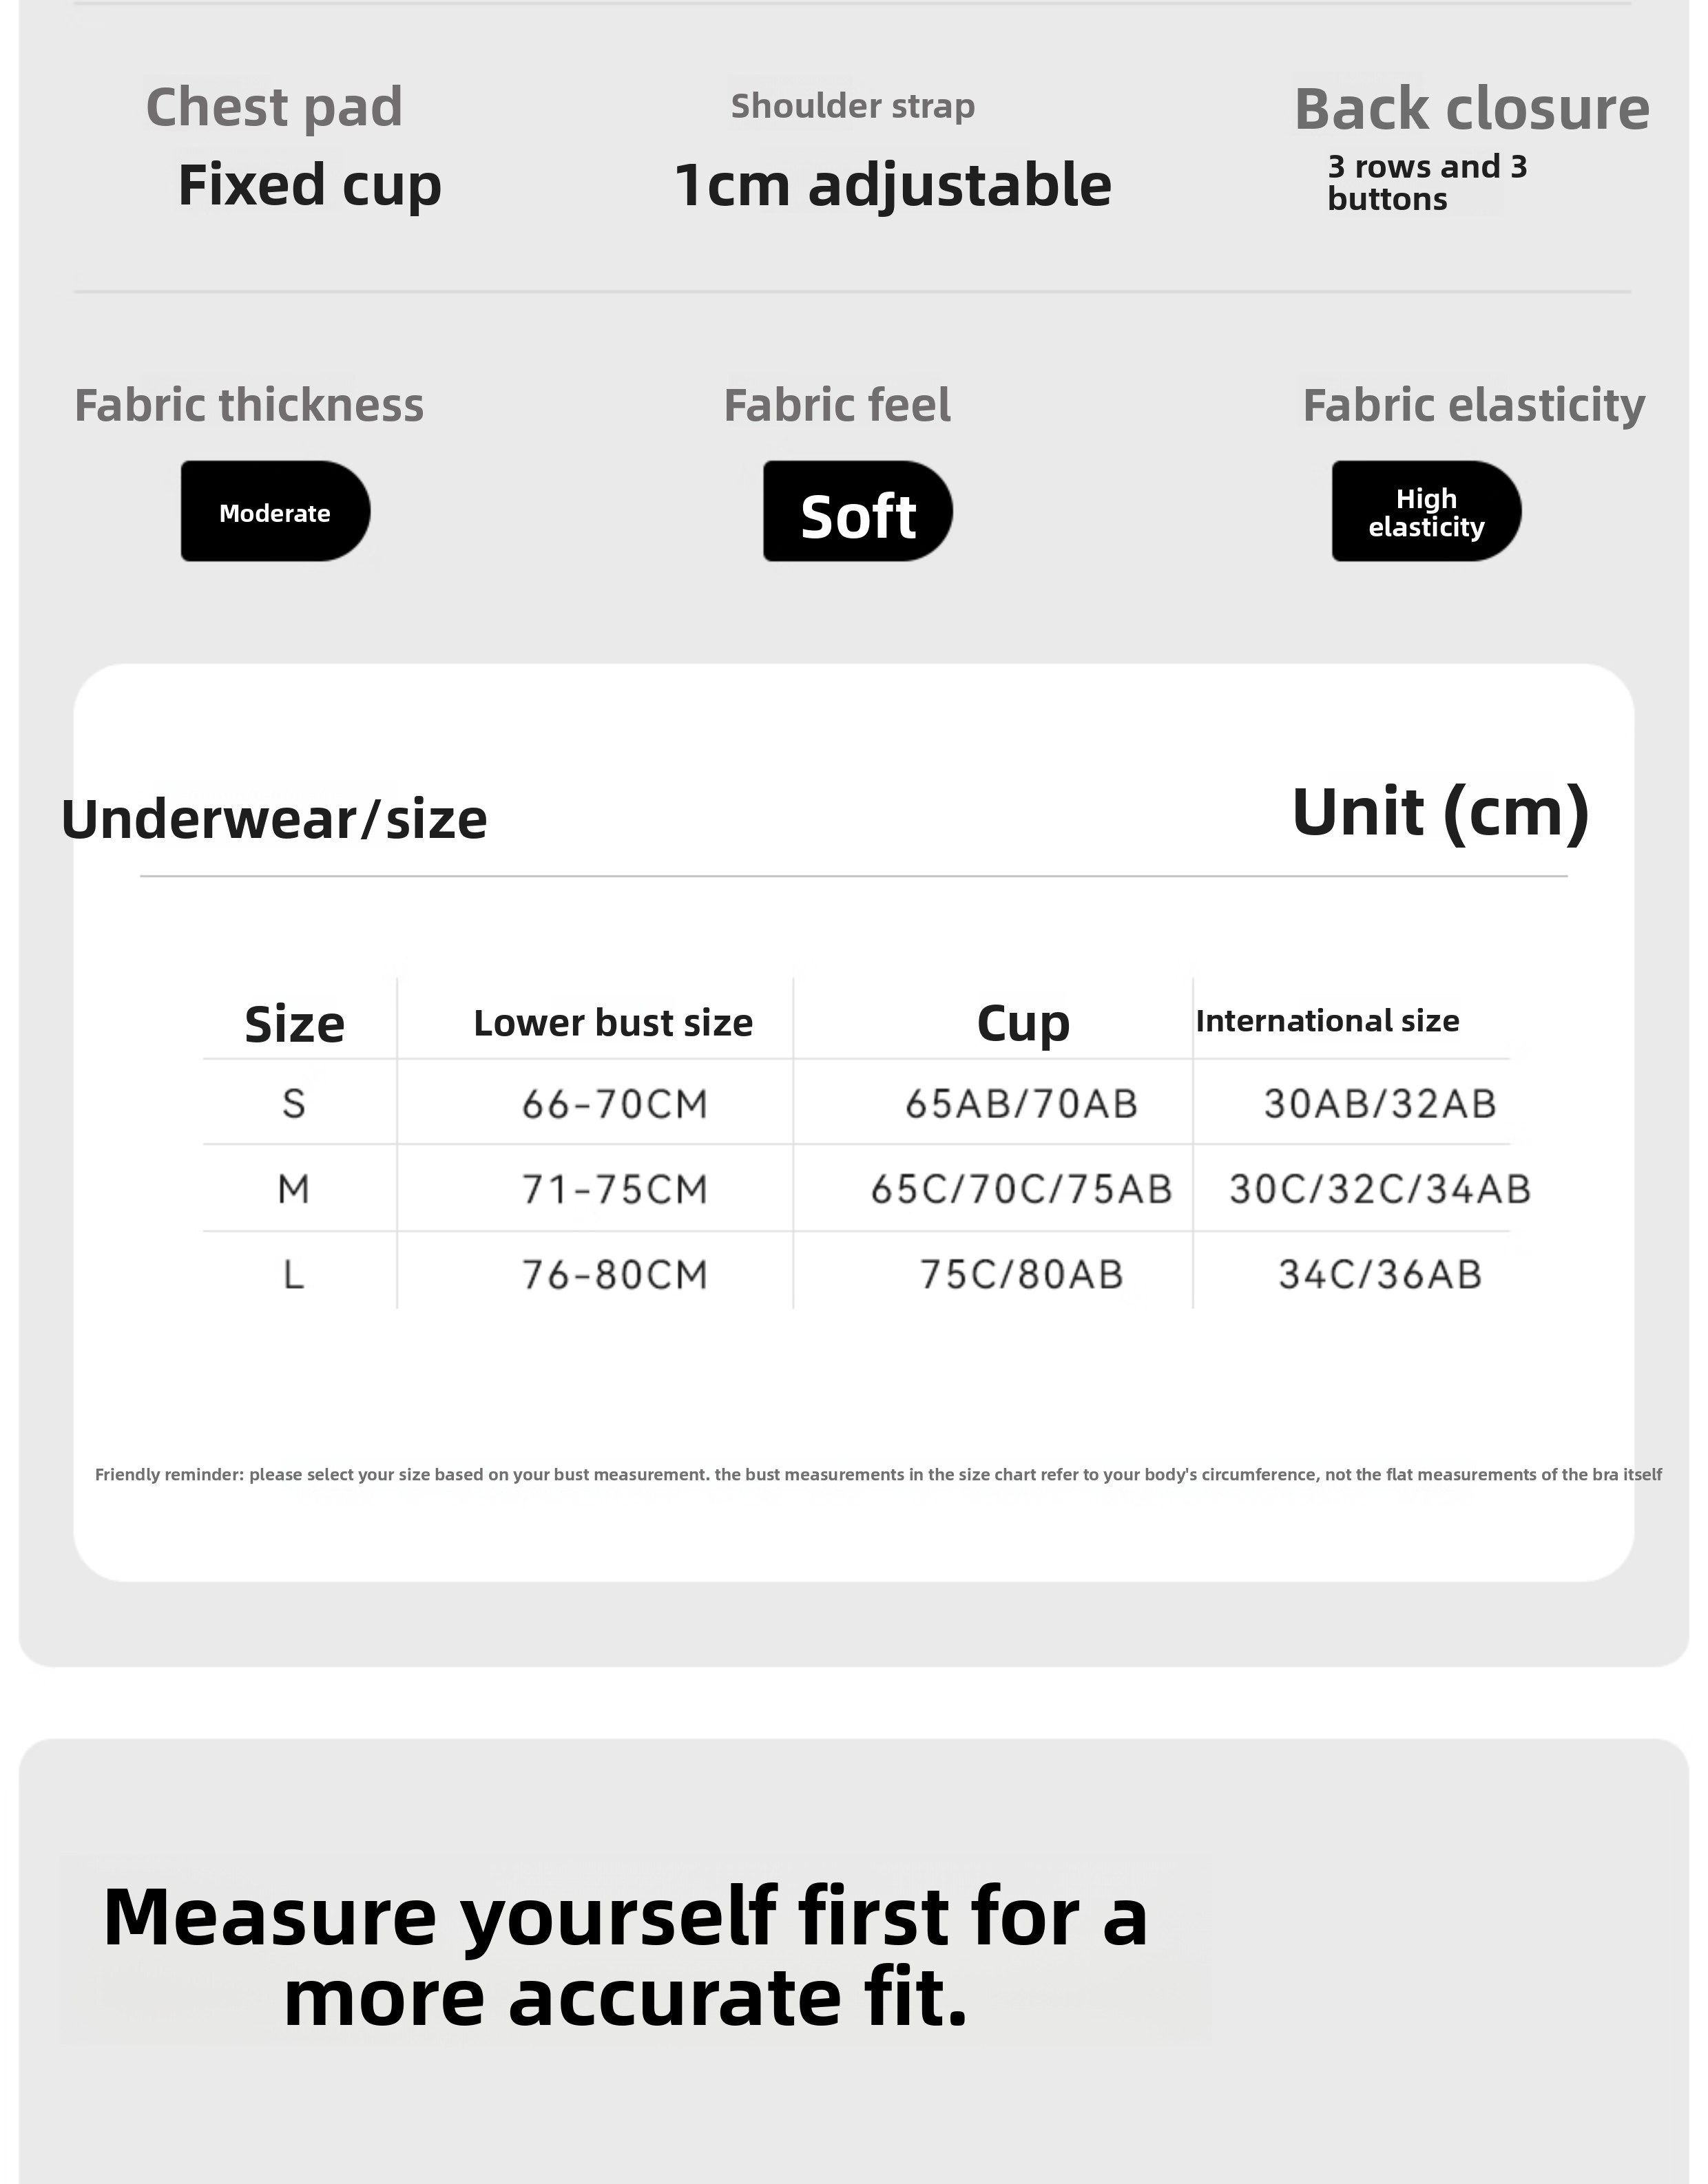Select the M size row label
The height and width of the screenshot is (2184, 1708).
pyautogui.click(x=294, y=1189)
